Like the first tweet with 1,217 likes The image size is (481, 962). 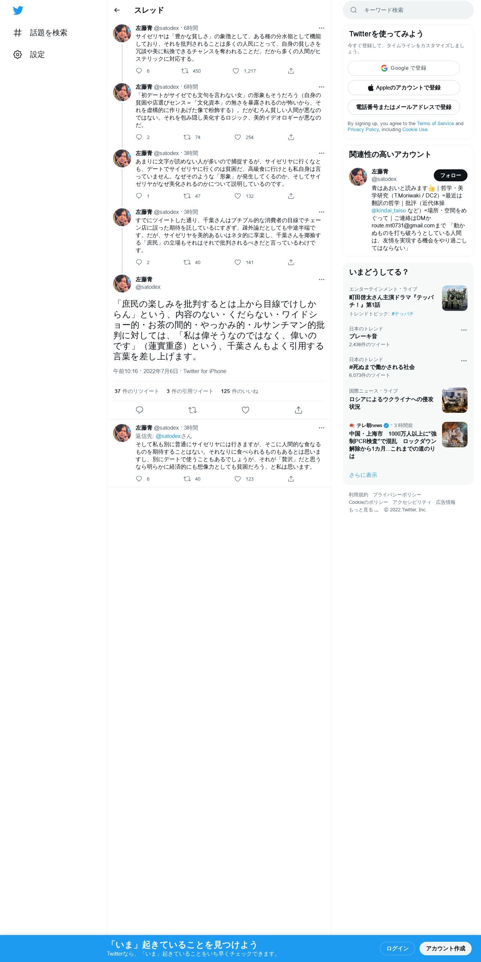coord(236,71)
